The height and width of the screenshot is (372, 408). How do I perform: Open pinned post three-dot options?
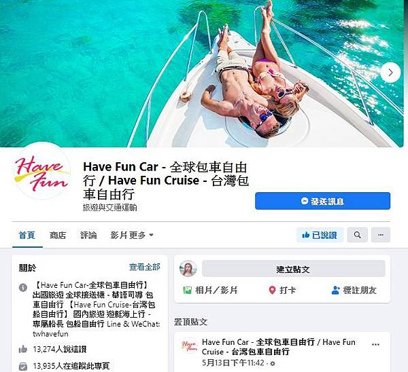point(375,344)
